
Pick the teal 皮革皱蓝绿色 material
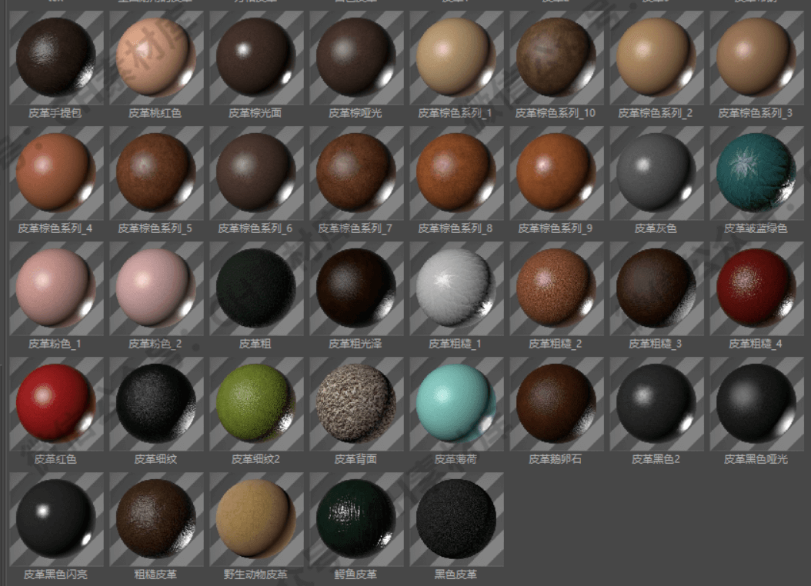tap(756, 173)
